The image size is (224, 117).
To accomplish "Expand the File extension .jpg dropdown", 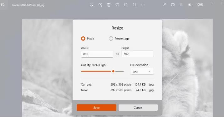I will (142, 71).
